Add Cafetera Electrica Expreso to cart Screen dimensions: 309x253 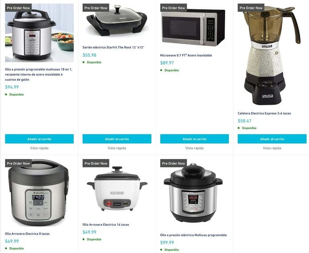pyautogui.click(x=272, y=139)
